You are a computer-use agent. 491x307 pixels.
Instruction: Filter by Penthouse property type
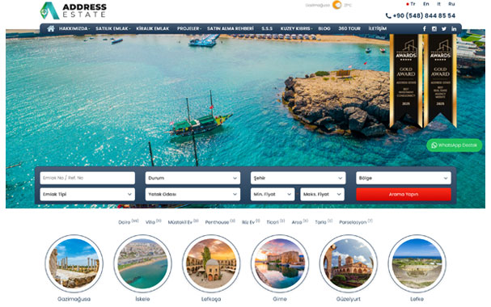[220, 221]
